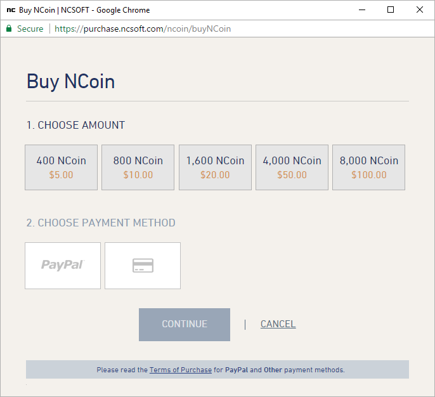Click the window title bar text

coord(84,10)
